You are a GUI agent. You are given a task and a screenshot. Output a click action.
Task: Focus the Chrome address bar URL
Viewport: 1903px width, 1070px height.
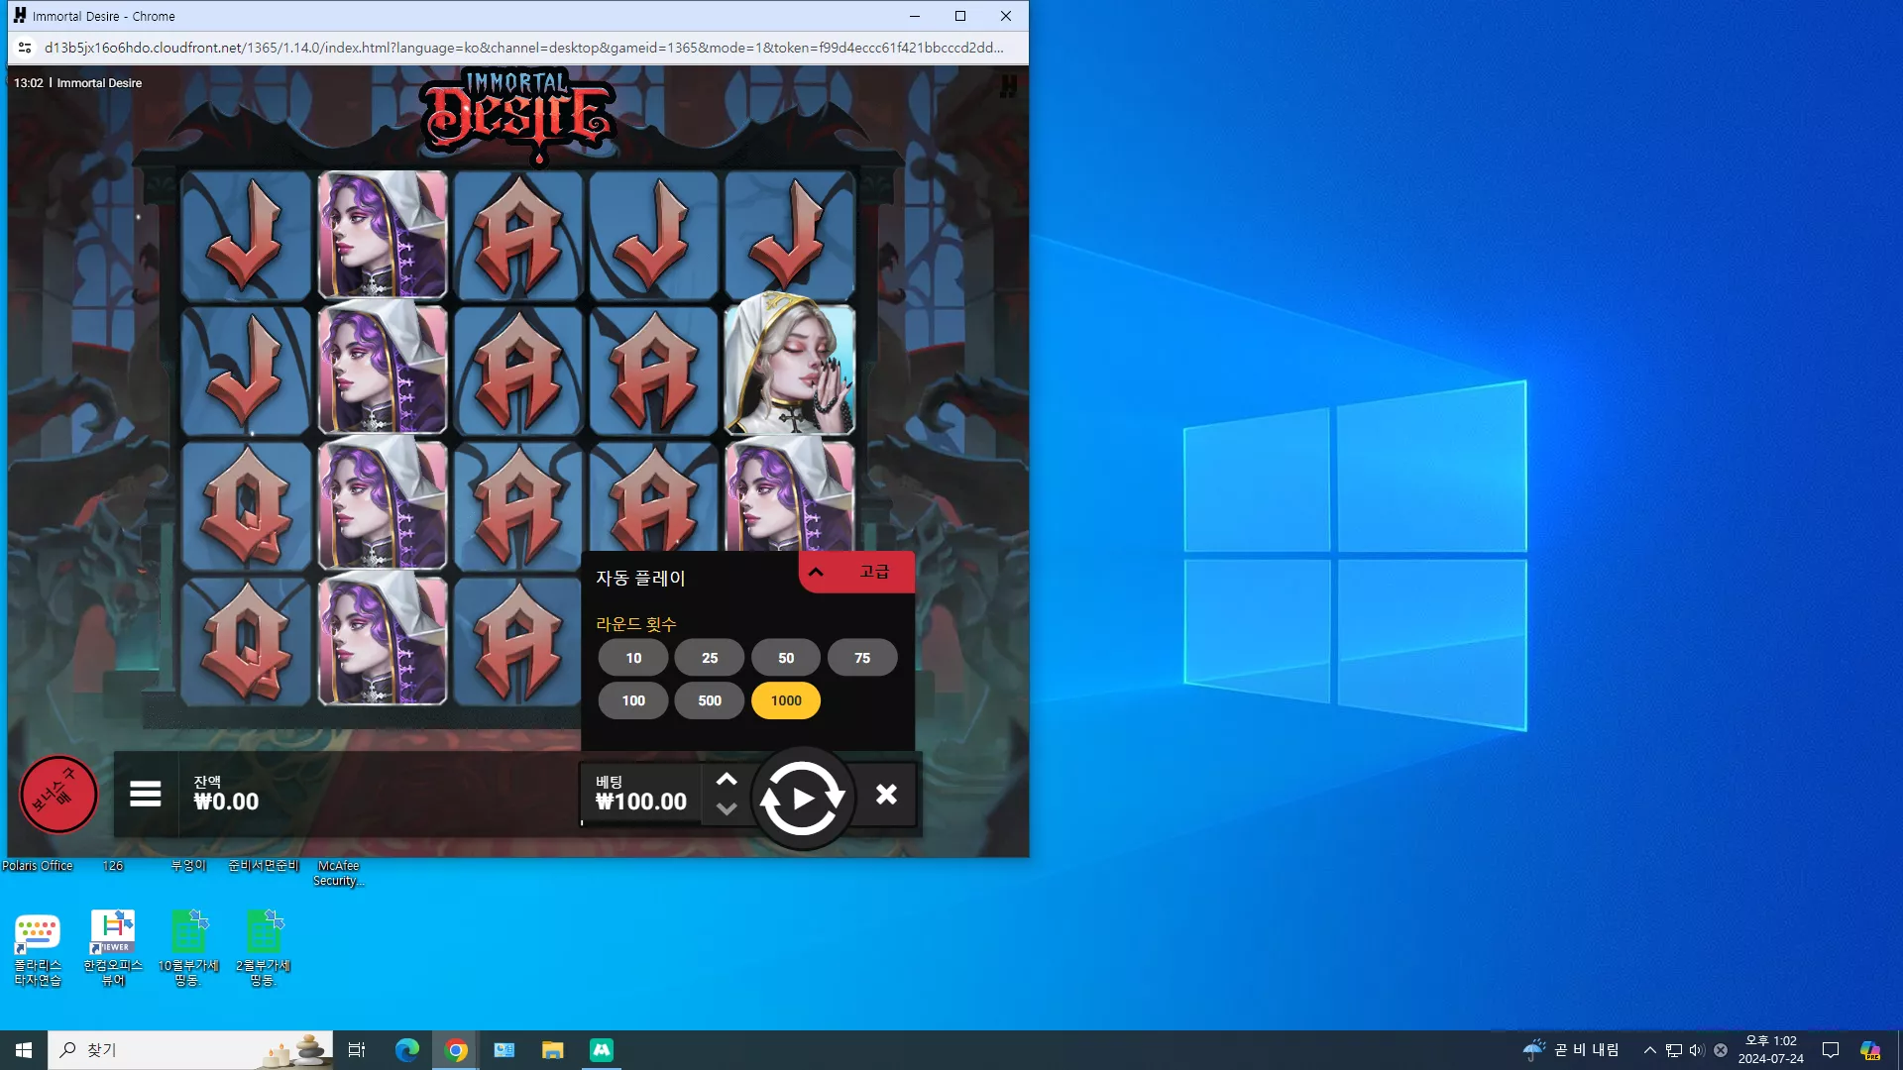tap(523, 48)
